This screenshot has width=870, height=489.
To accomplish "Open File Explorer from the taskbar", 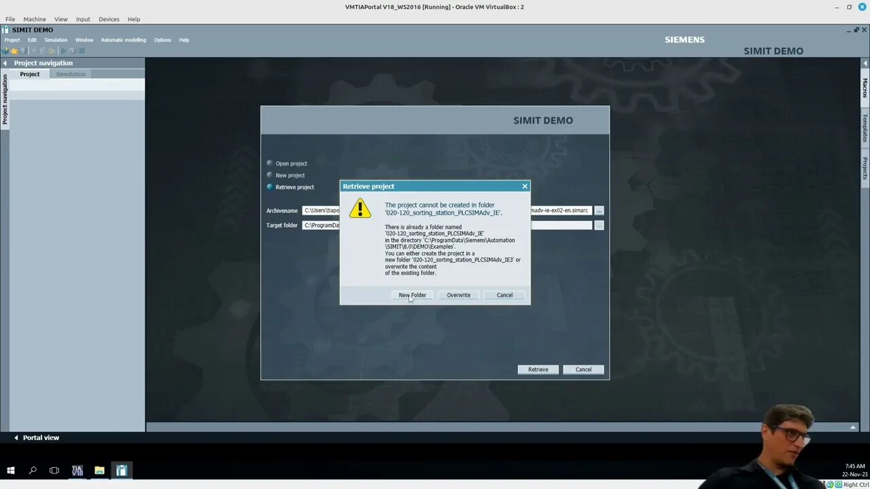I will point(99,470).
